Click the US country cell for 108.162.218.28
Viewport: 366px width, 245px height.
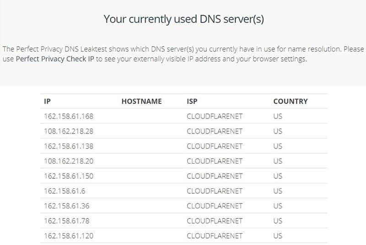tap(278, 131)
